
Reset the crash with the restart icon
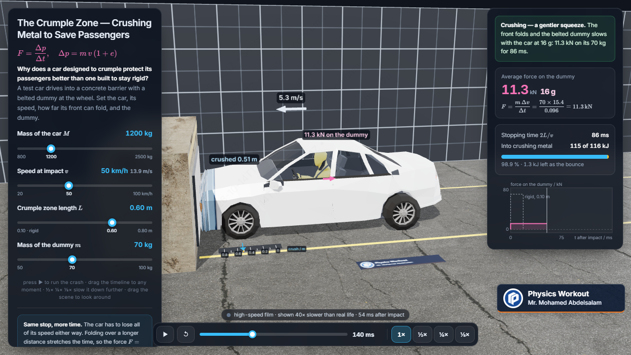(186, 334)
